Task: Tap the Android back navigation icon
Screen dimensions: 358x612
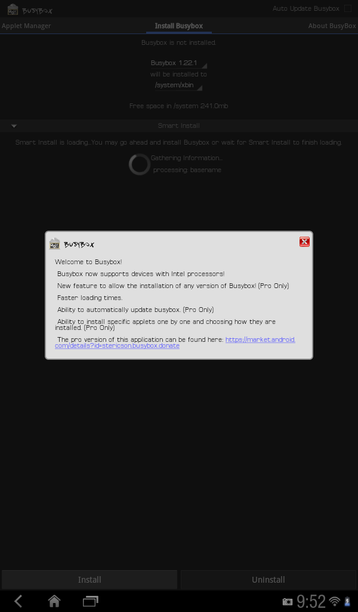Action: pos(18,601)
